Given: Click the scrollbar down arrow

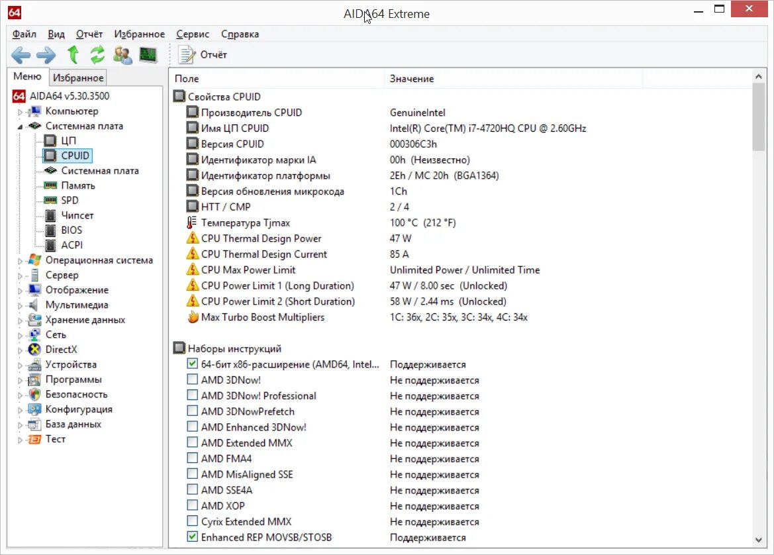Looking at the screenshot, I should 759,540.
